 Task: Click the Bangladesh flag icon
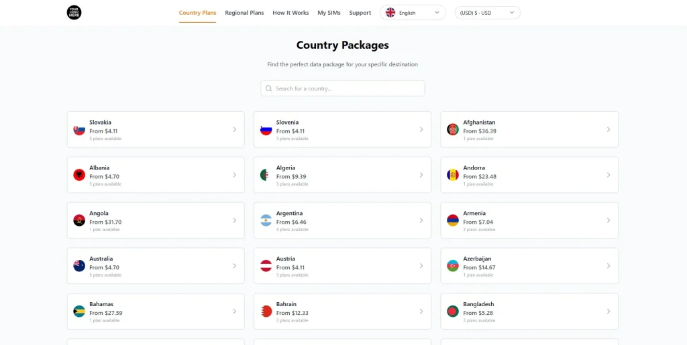(453, 312)
